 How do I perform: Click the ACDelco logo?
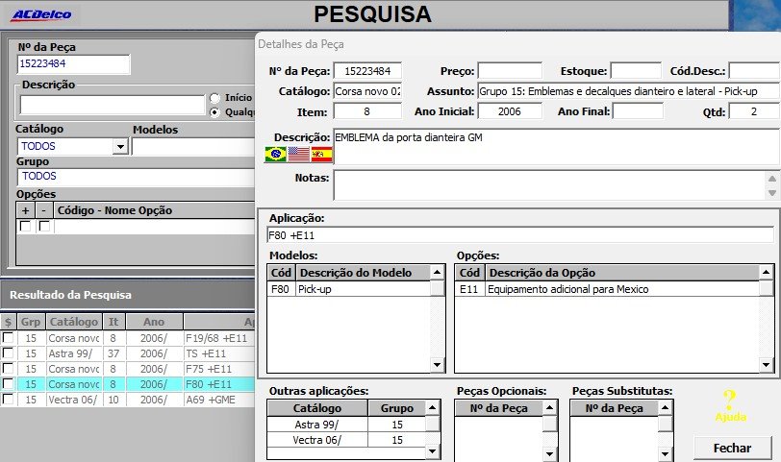point(41,14)
